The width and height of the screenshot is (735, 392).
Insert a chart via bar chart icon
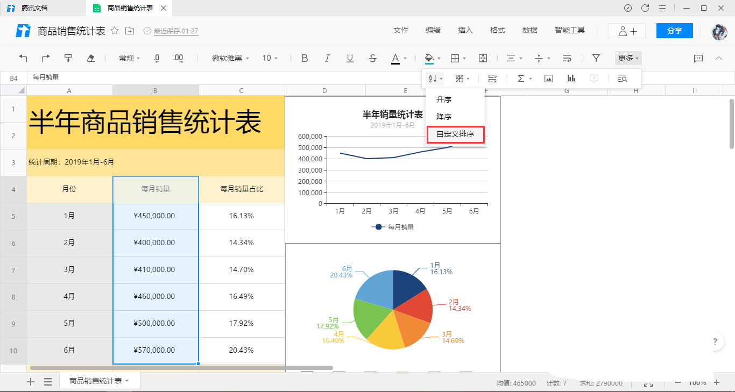click(x=571, y=79)
